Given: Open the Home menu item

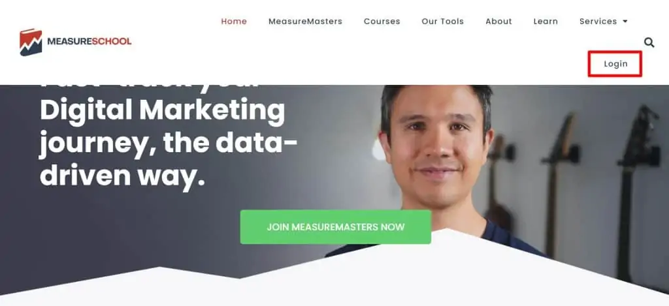Looking at the screenshot, I should pyautogui.click(x=234, y=22).
